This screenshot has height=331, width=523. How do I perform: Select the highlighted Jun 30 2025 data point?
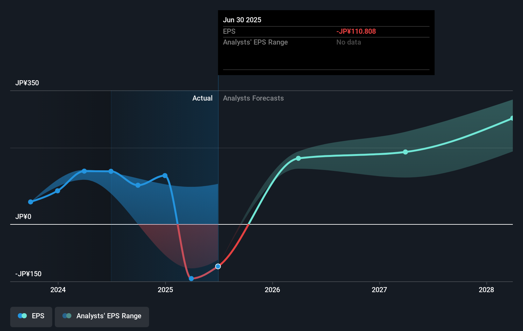point(218,266)
